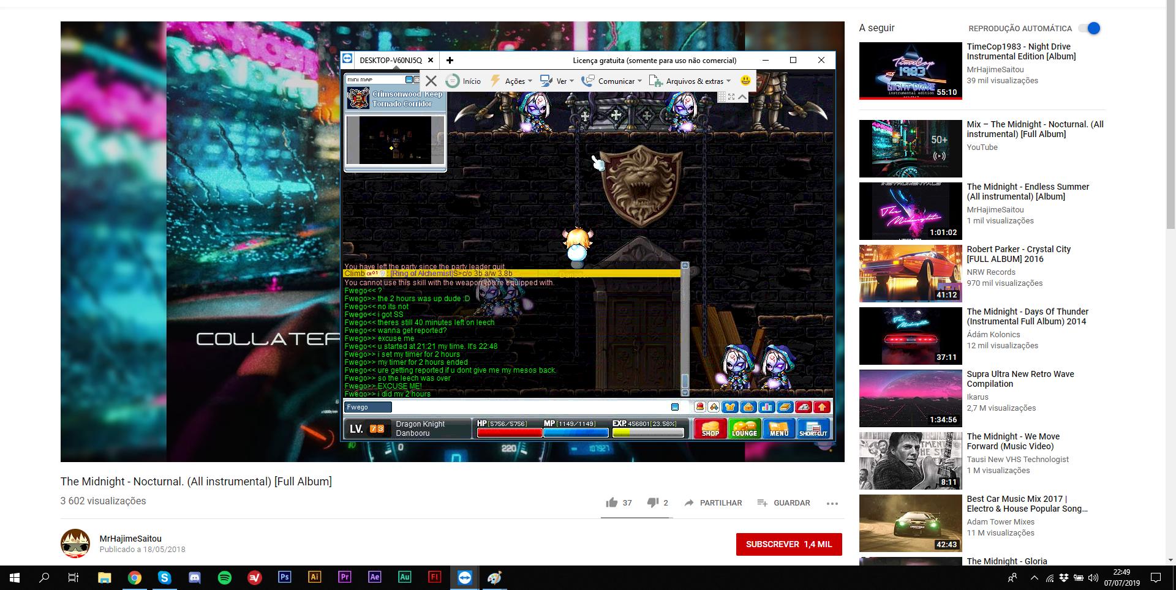The width and height of the screenshot is (1176, 590).
Task: Collapse the TeamViewer toolbar with the chevron
Action: tap(742, 97)
